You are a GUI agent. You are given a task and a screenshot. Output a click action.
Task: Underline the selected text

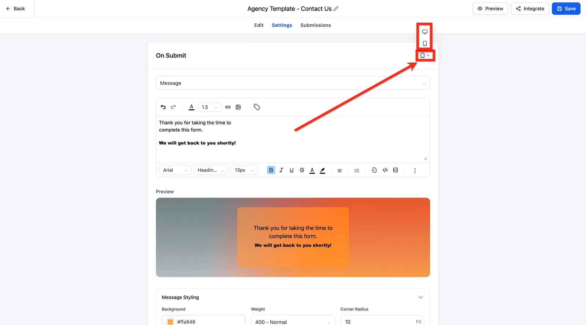point(292,170)
